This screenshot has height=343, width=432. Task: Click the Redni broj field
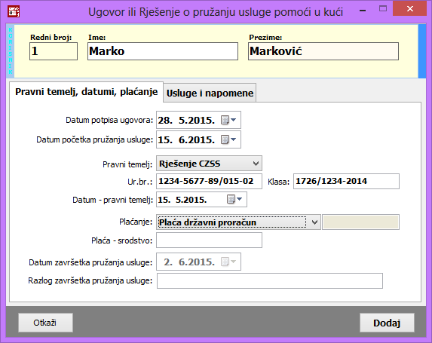click(54, 51)
